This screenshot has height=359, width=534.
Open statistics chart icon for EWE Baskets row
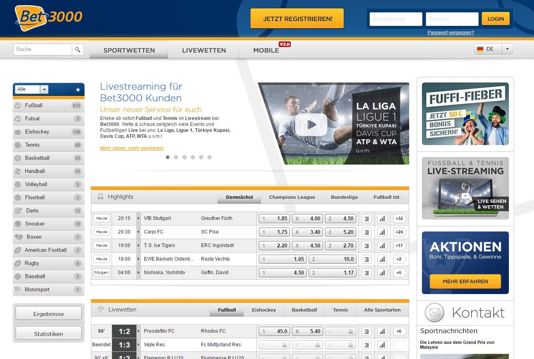382,259
